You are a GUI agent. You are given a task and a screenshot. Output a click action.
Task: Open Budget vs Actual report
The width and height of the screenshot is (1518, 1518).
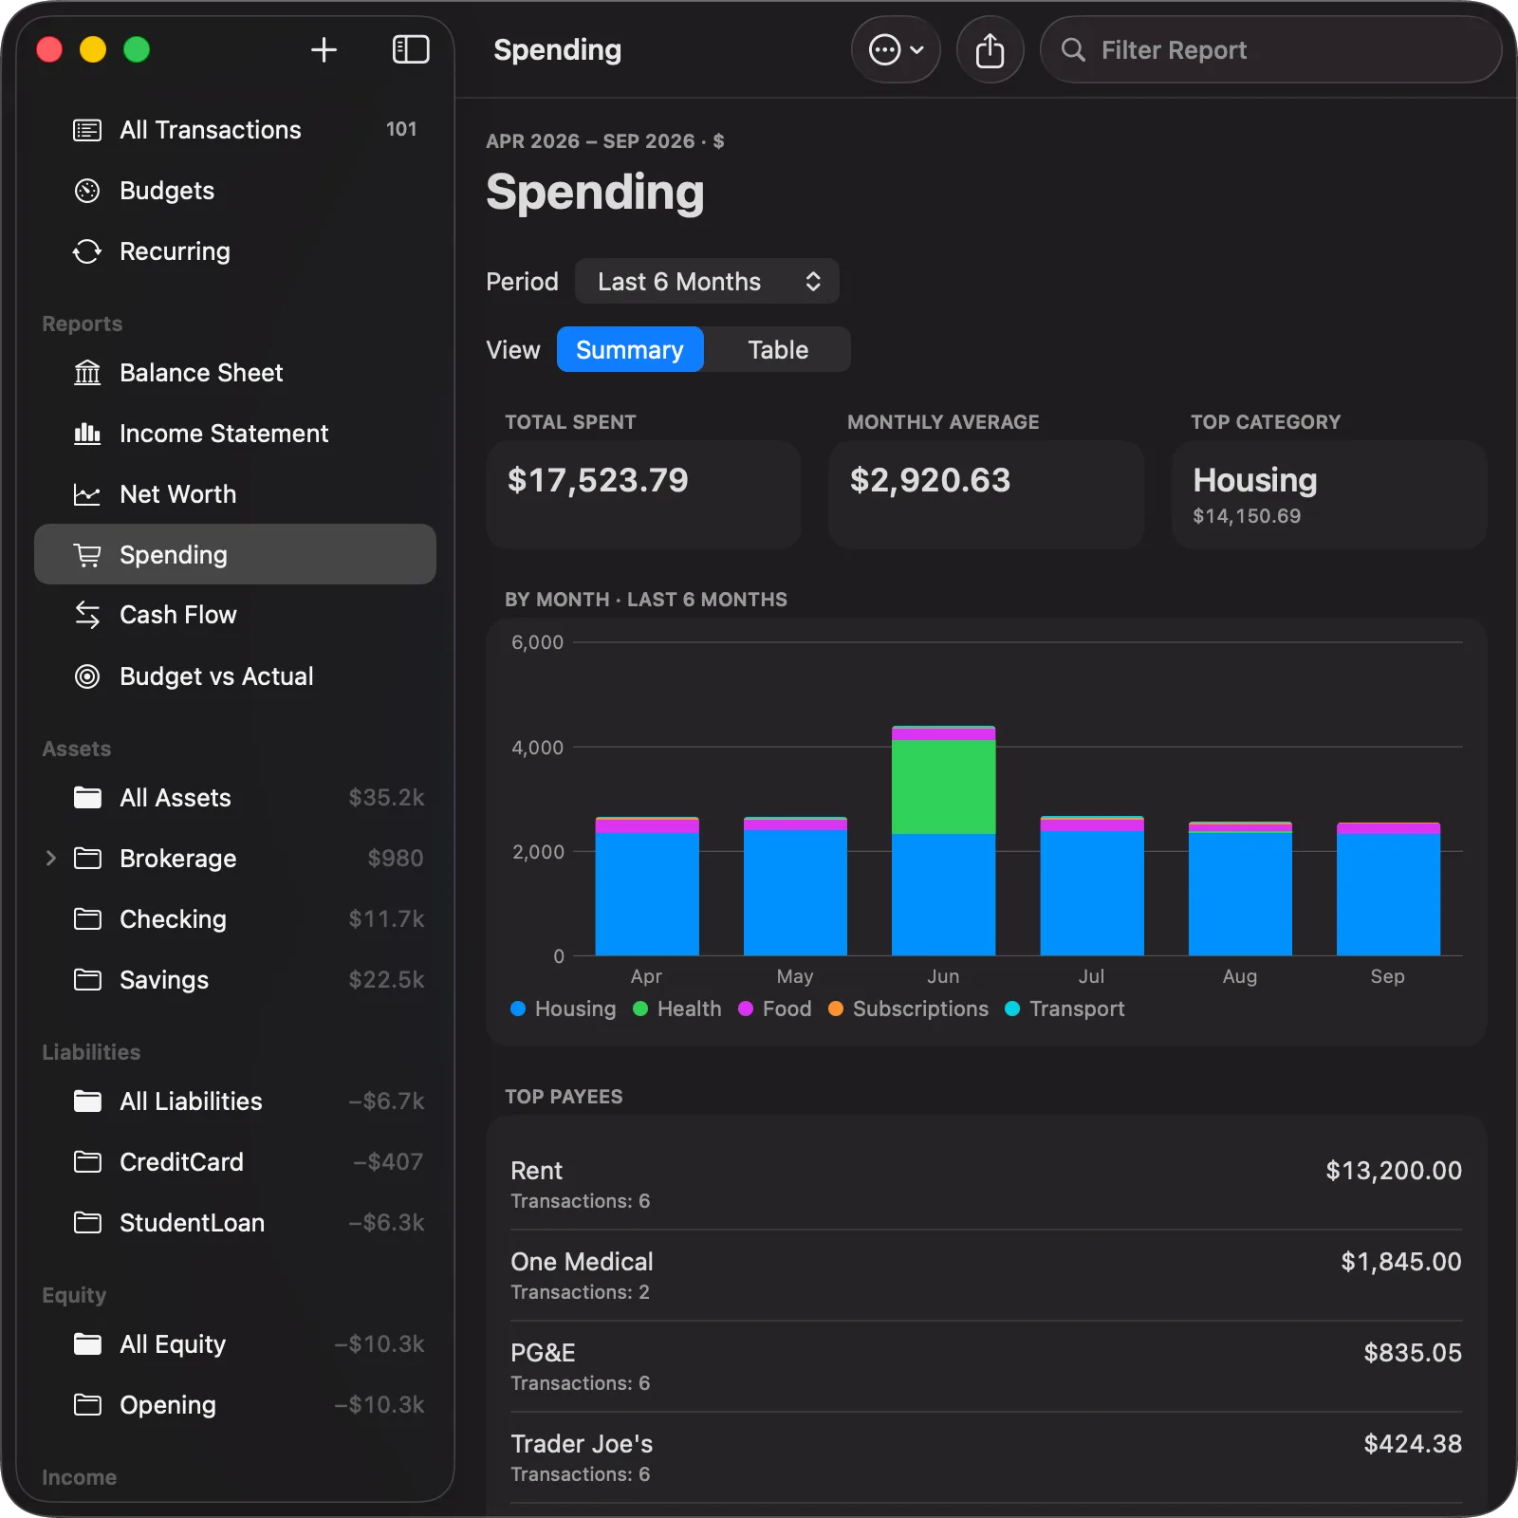(x=235, y=676)
